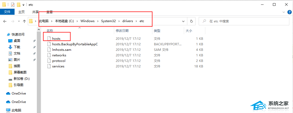Click the Forward navigation arrow
Image resolution: width=293 pixels, height=113 pixels.
pos(13,21)
